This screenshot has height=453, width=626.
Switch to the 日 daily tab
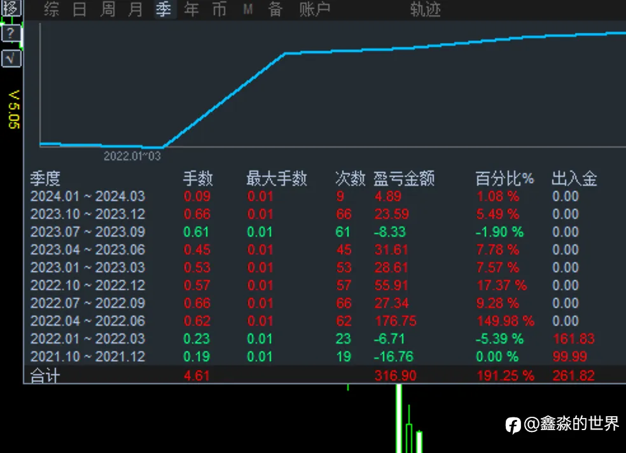point(80,9)
